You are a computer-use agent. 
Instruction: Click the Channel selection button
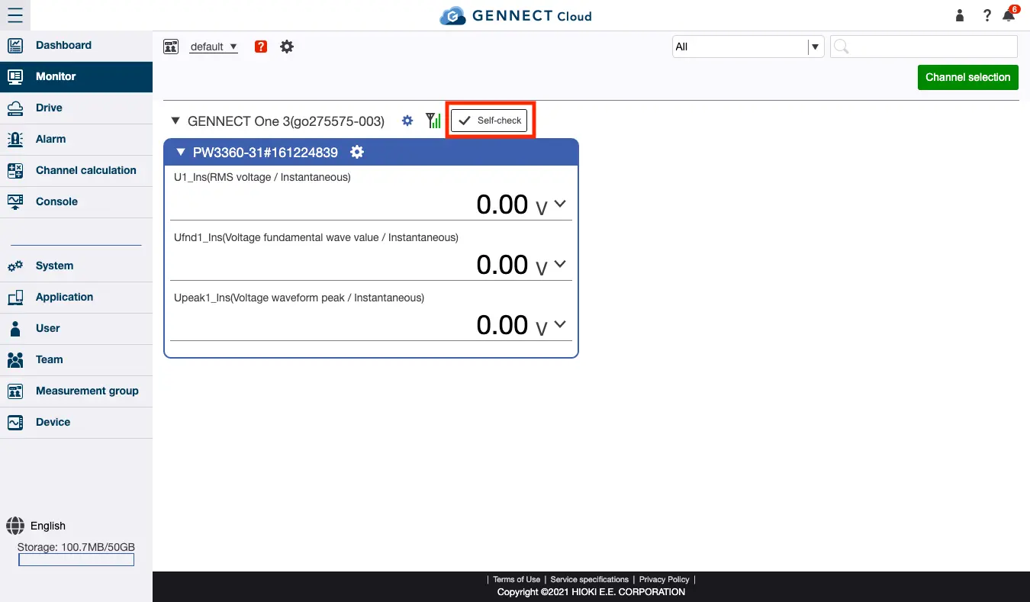(967, 77)
